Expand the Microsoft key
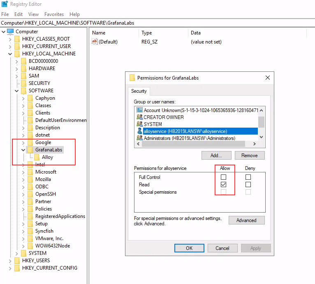Screen dimensions: 315x284 coord(23,172)
